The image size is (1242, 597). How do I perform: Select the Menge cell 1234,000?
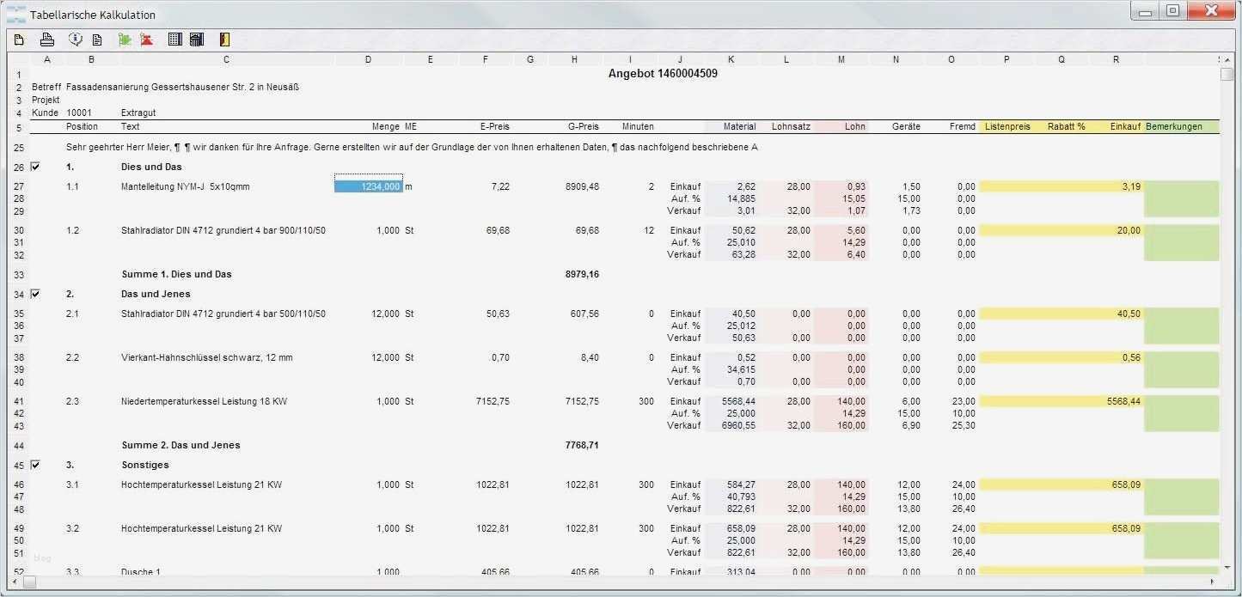click(x=368, y=186)
